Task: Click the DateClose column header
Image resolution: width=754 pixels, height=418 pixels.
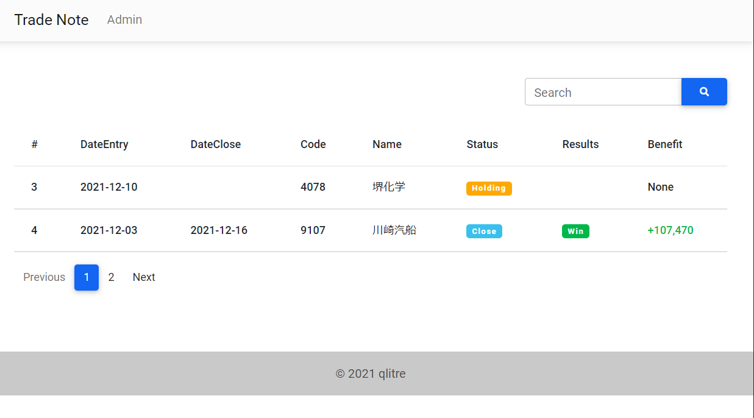Action: click(x=216, y=144)
